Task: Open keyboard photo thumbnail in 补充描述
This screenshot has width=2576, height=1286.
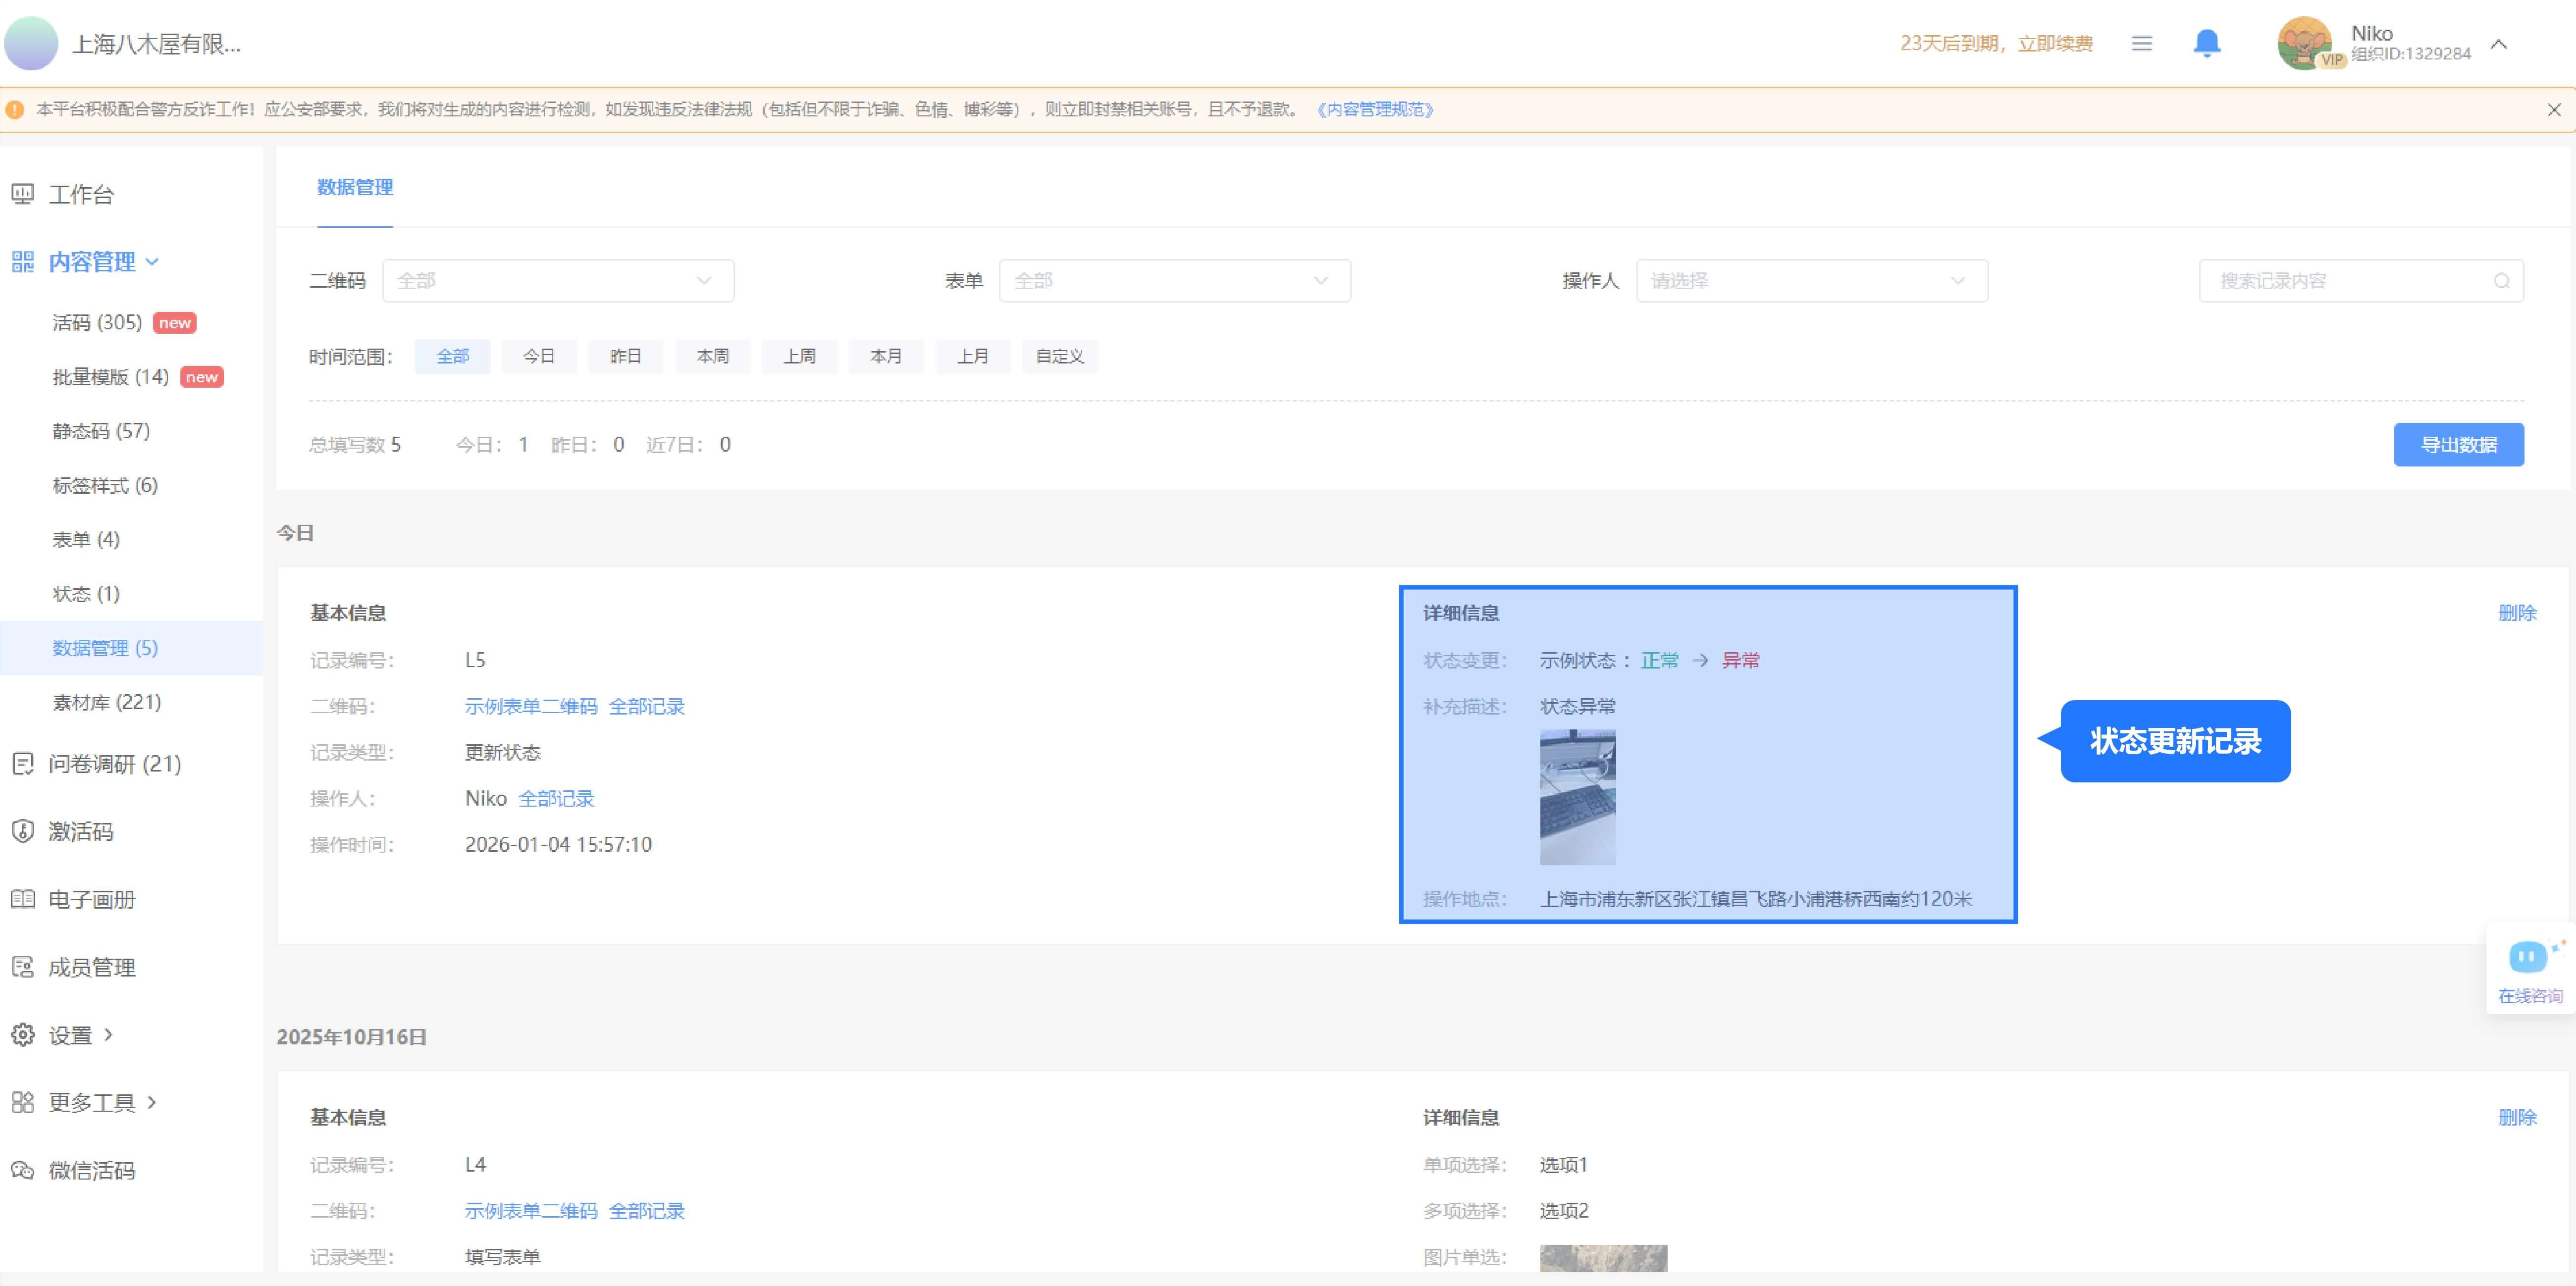Action: pos(1577,797)
